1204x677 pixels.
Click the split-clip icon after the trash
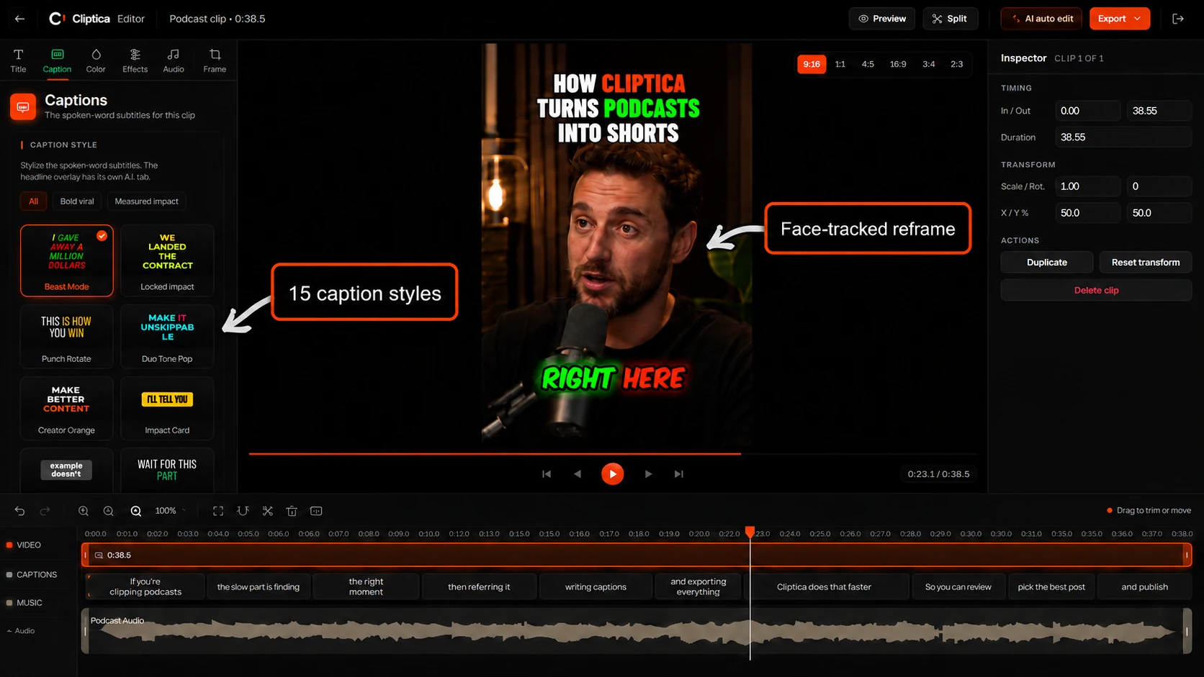click(316, 511)
